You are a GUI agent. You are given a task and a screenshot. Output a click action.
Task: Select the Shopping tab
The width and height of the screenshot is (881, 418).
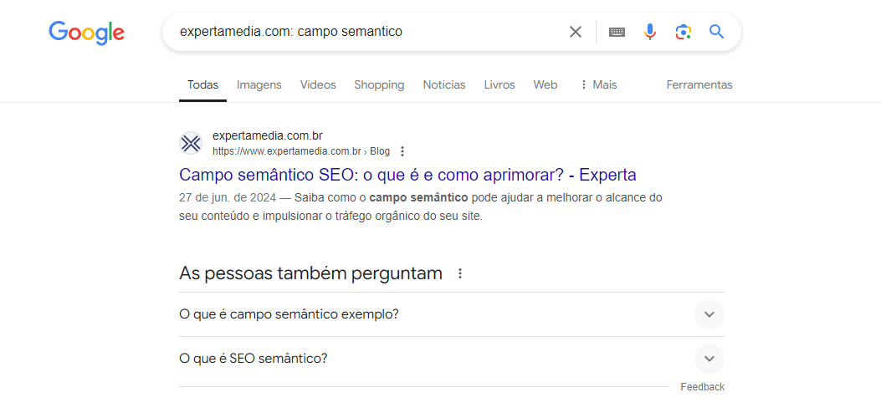[379, 84]
